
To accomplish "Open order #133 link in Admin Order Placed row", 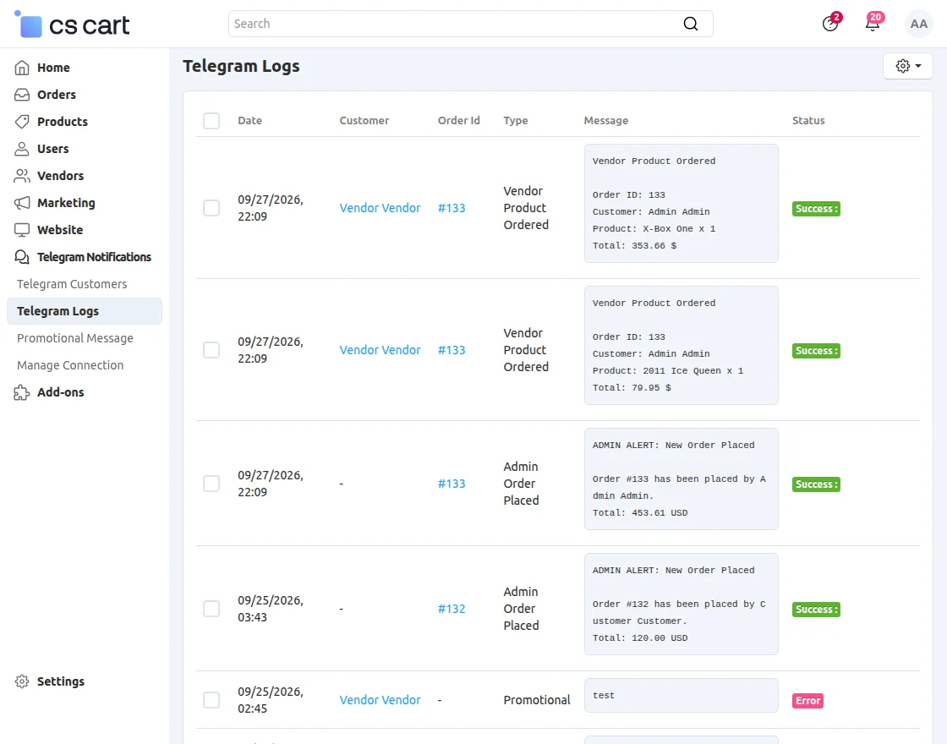I will [452, 484].
